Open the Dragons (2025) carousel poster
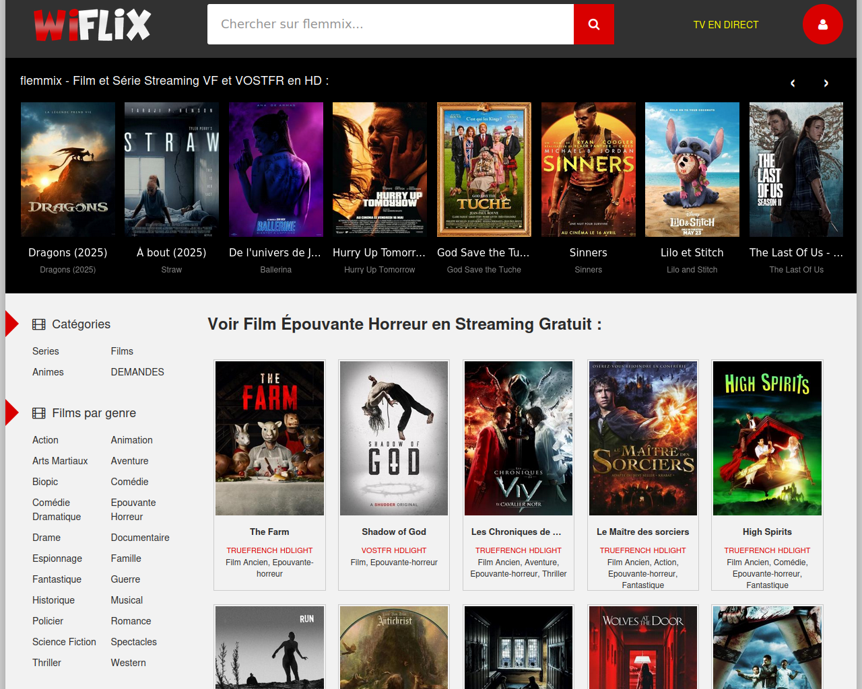Screen dimensions: 862x689 coord(68,170)
